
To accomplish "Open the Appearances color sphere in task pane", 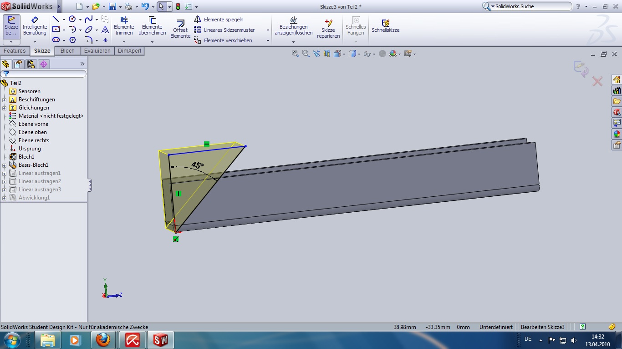I will (x=617, y=134).
